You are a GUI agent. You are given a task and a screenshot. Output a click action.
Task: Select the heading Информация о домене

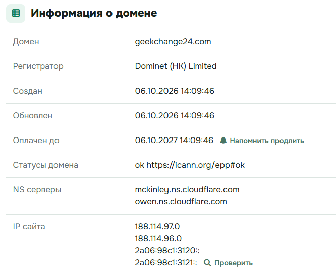(x=94, y=13)
